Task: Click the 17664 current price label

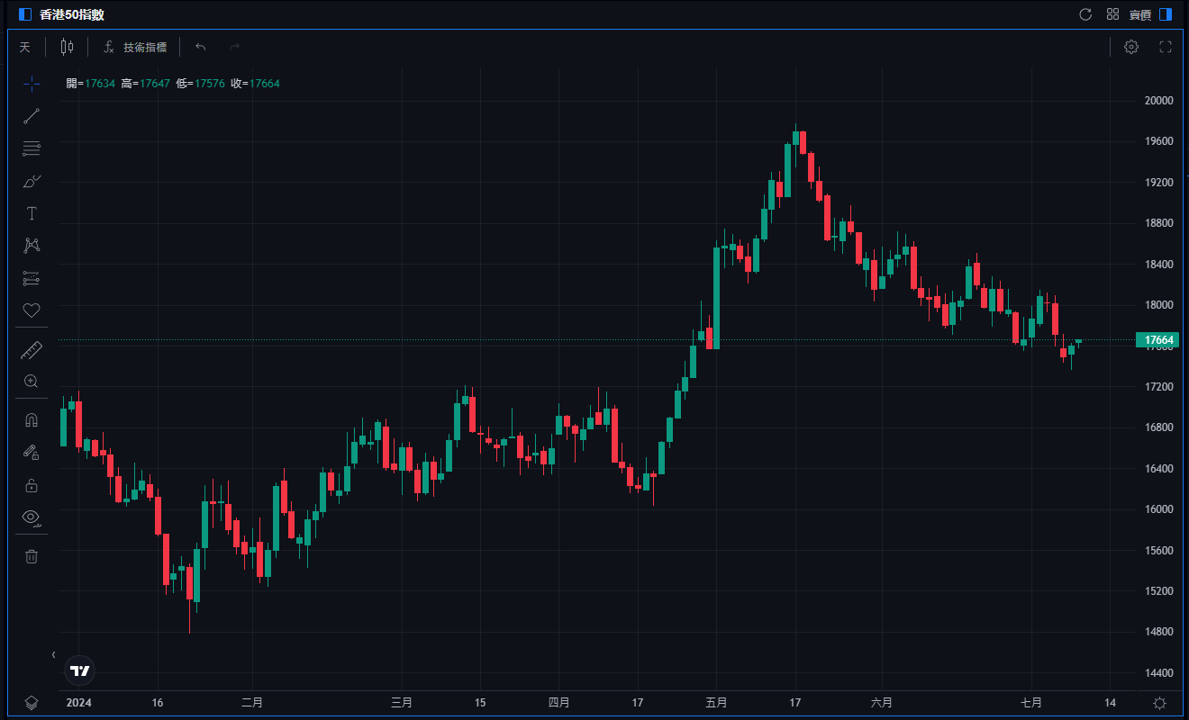Action: [1157, 340]
